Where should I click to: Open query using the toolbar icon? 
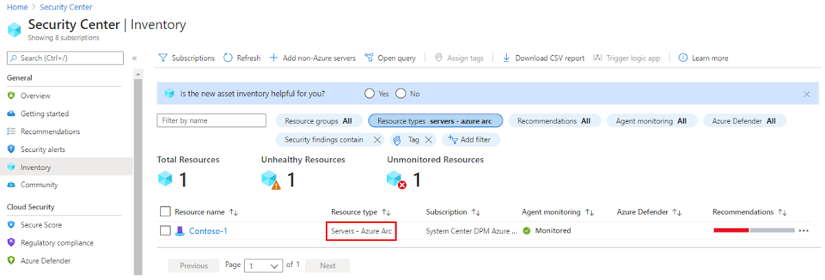pos(369,58)
